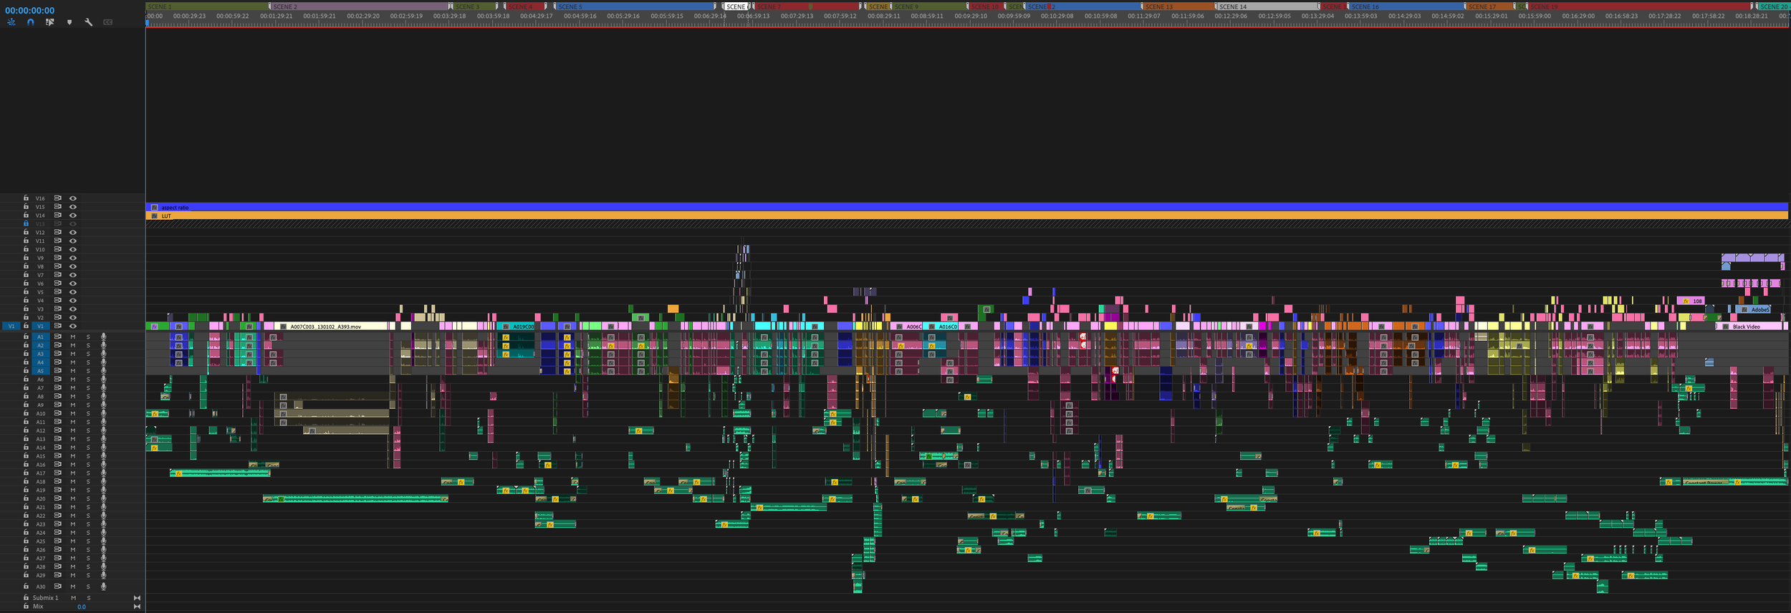This screenshot has height=613, width=1791.
Task: Toggle A1 track target button
Action: coord(40,337)
